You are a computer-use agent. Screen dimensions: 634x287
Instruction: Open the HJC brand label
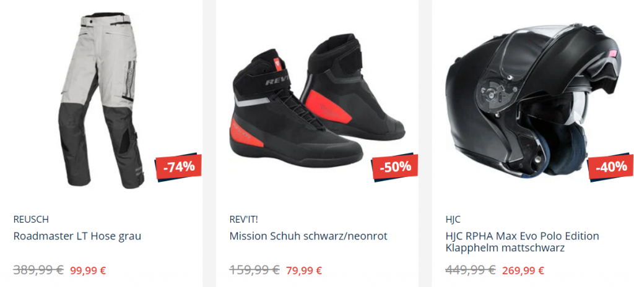[x=453, y=220]
